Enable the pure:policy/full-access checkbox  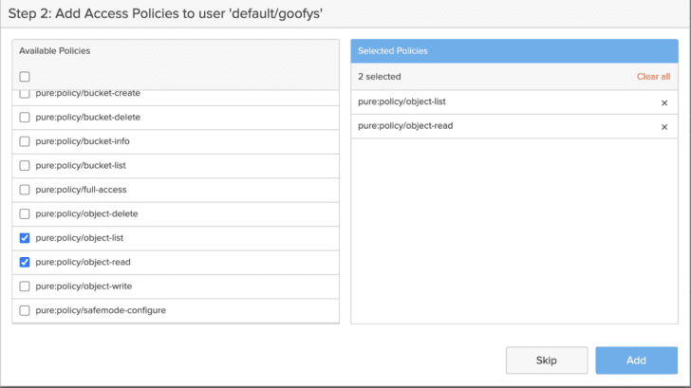click(25, 190)
